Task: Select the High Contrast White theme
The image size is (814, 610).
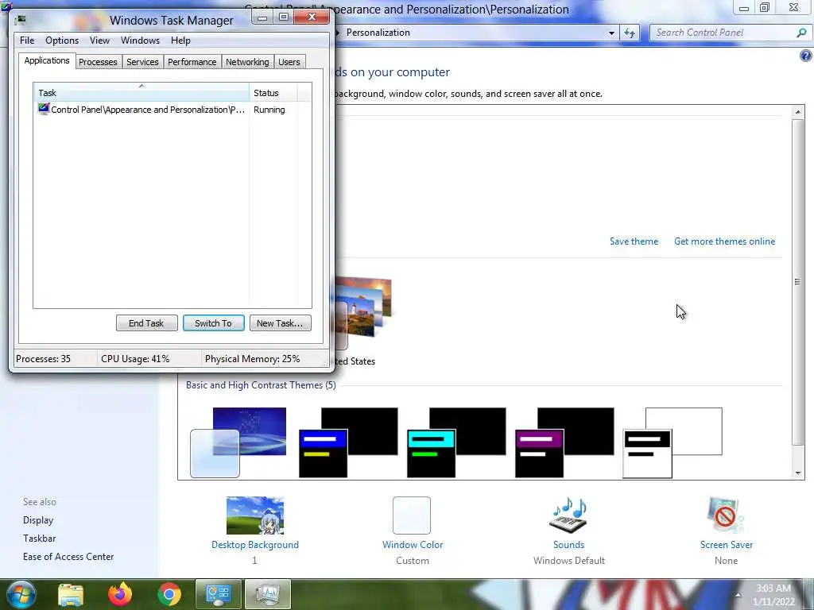Action: click(x=673, y=442)
